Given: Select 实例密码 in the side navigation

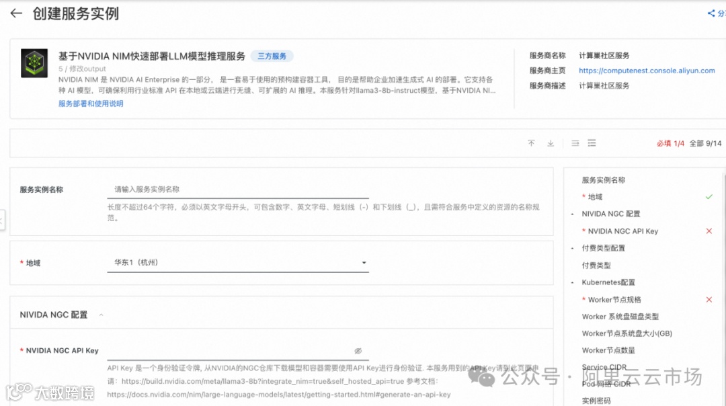Looking at the screenshot, I should click(596, 401).
